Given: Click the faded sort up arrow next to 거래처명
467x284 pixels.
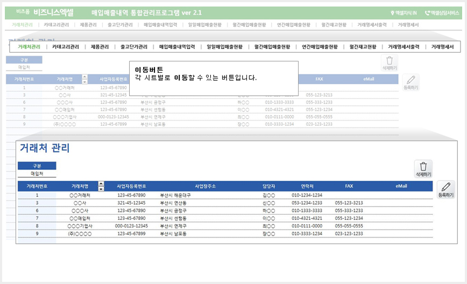Looking at the screenshot, I should (x=85, y=77).
